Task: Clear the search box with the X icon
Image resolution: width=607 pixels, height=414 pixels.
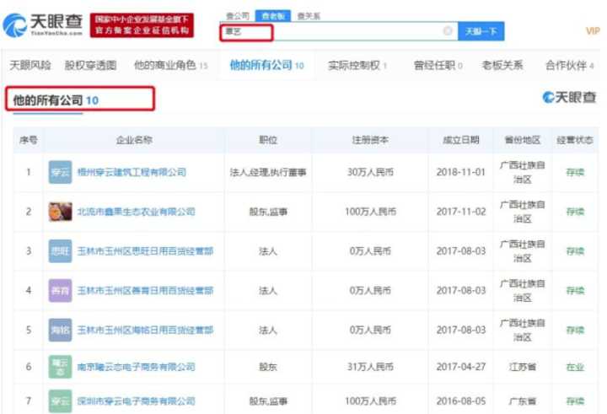Action: [x=448, y=31]
